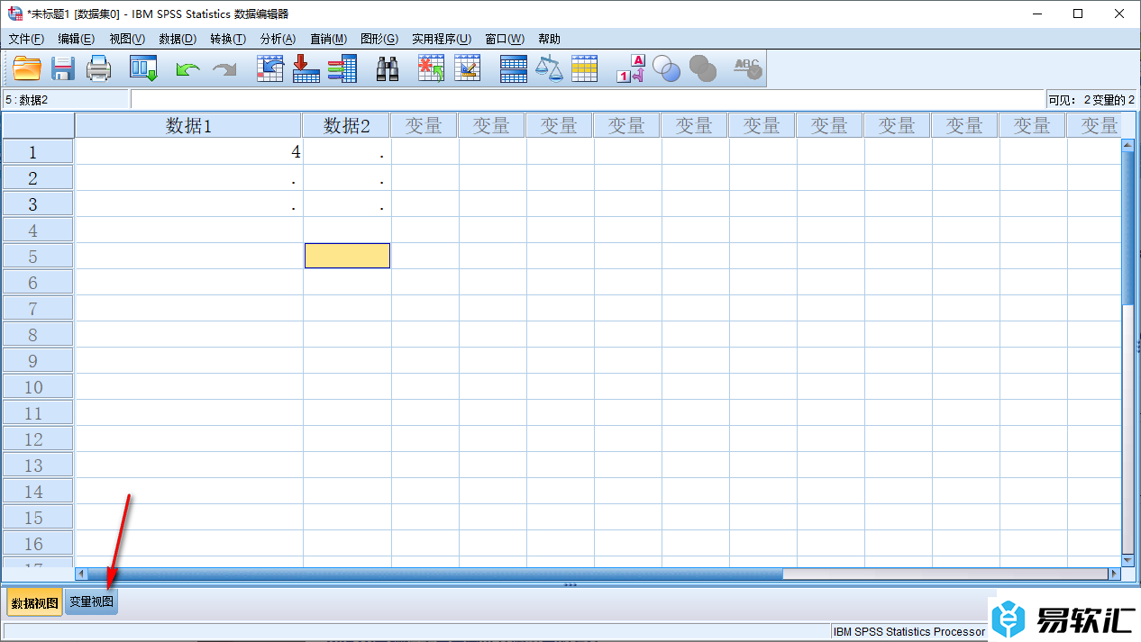
Task: Open the Split file icon
Action: 514,68
